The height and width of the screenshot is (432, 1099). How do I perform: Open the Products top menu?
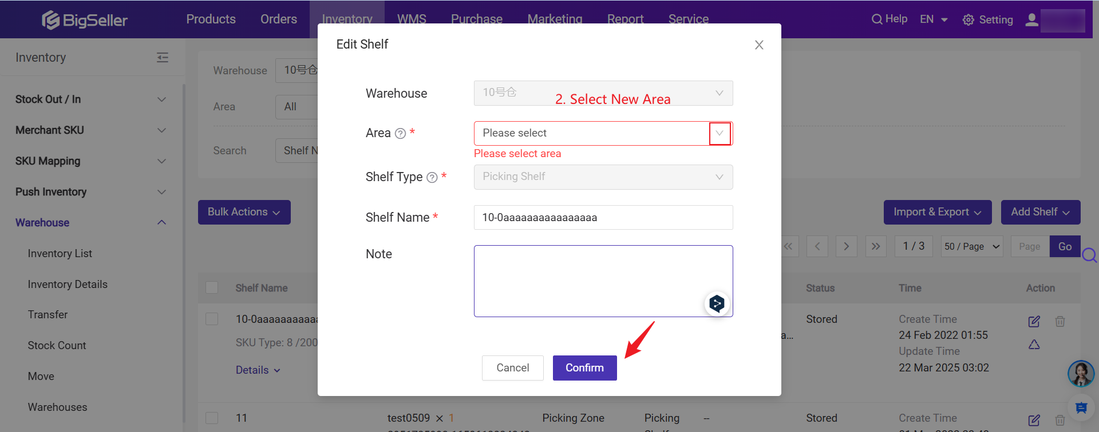pyautogui.click(x=211, y=19)
